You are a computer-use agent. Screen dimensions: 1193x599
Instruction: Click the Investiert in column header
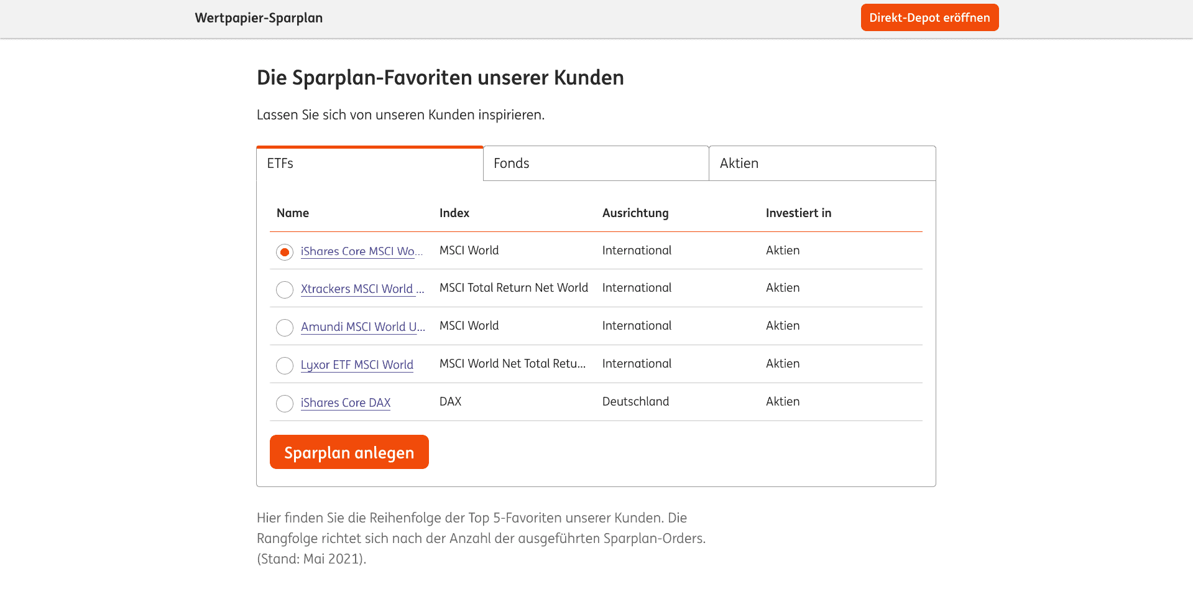(798, 213)
